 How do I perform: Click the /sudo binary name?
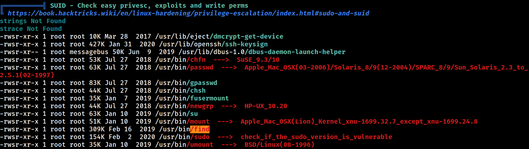pyautogui.click(x=200, y=137)
